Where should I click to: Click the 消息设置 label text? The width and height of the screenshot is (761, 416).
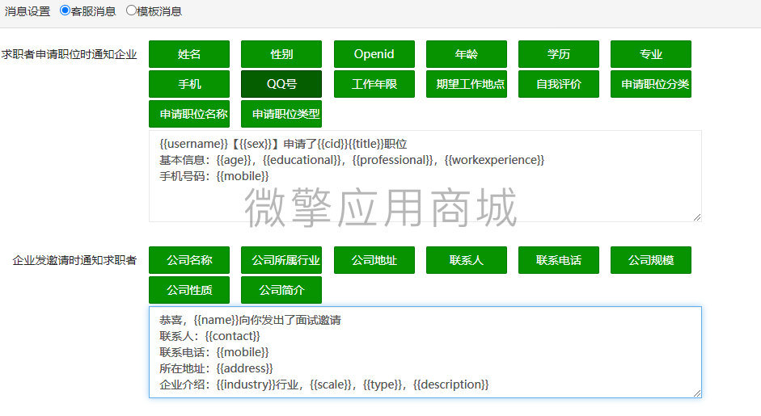click(x=27, y=11)
